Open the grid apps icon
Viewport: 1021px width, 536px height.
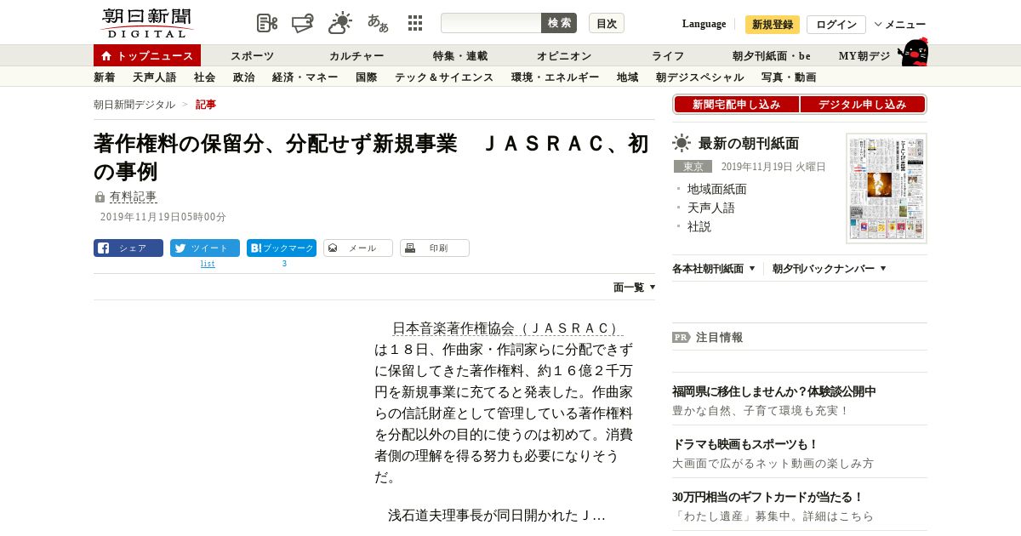point(415,23)
